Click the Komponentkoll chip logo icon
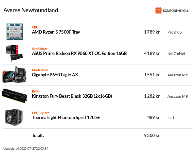Screen dimensions: 196x153 tap(158, 11)
